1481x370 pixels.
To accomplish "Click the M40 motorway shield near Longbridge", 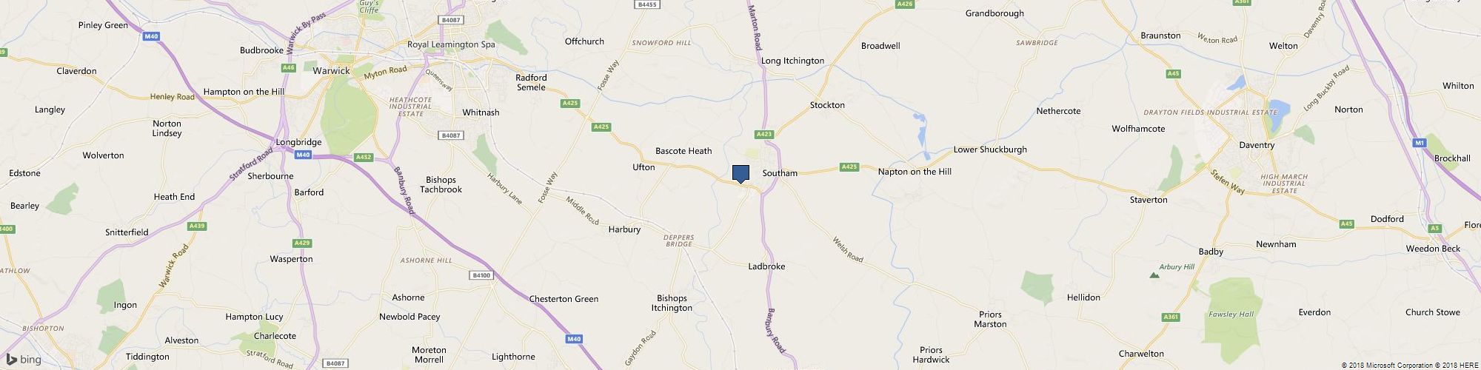I will tap(302, 155).
